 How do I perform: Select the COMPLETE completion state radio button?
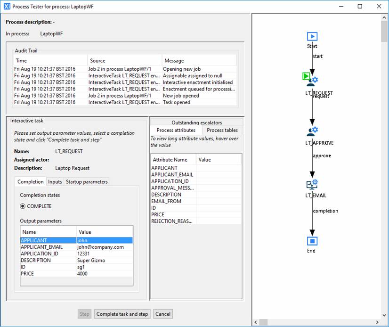23,206
